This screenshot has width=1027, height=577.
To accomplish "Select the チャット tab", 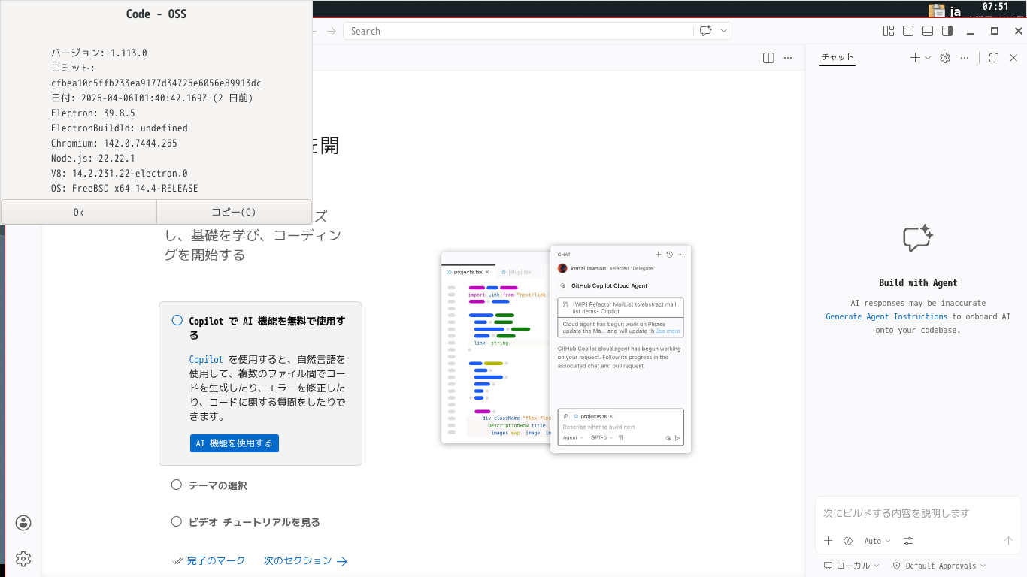I will click(838, 57).
